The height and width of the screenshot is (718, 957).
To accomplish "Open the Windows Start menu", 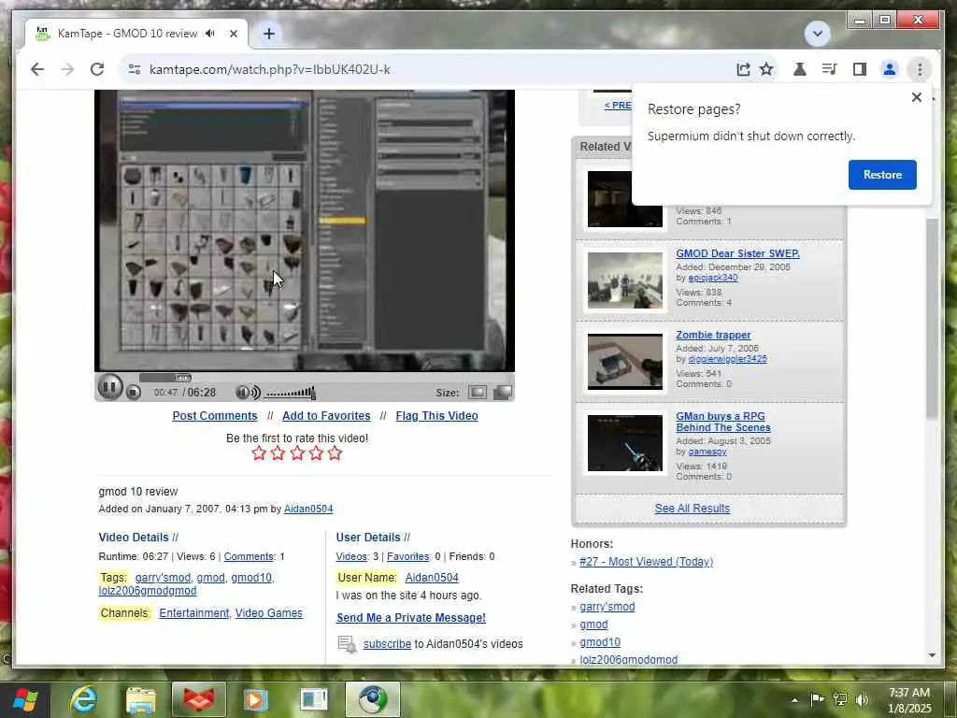I will pyautogui.click(x=25, y=699).
